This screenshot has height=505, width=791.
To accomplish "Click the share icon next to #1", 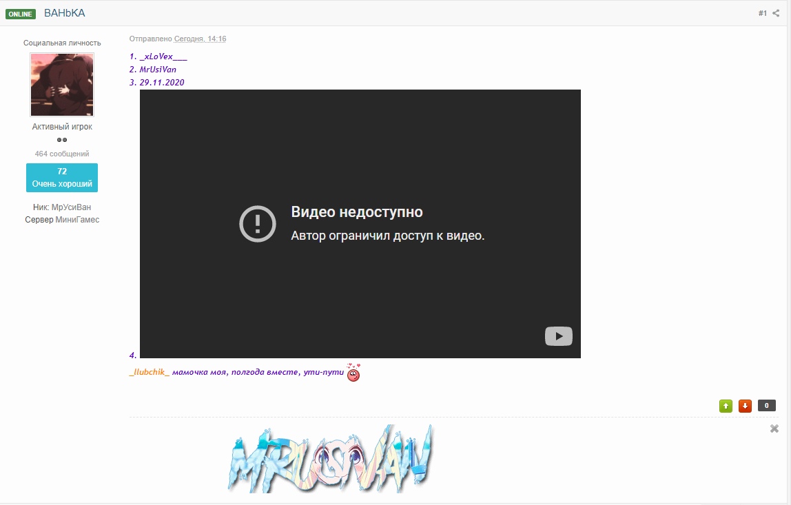I will 776,13.
